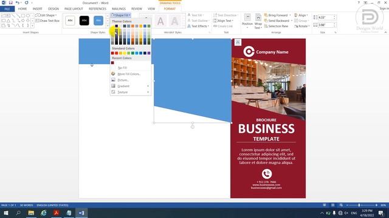This screenshot has height=218, width=389.
Task: Open the DESIGN tab
Action: 53,9
